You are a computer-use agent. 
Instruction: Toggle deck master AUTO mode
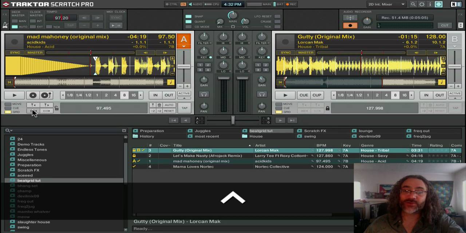pyautogui.click(x=15, y=27)
